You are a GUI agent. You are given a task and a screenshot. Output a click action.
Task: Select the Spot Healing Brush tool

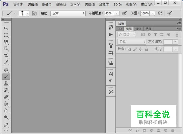pyautogui.click(x=6, y=70)
